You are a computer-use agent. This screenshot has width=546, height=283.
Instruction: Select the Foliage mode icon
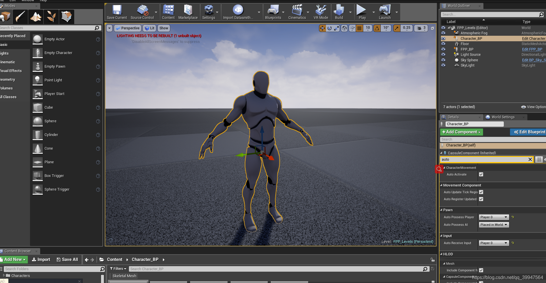[51, 17]
